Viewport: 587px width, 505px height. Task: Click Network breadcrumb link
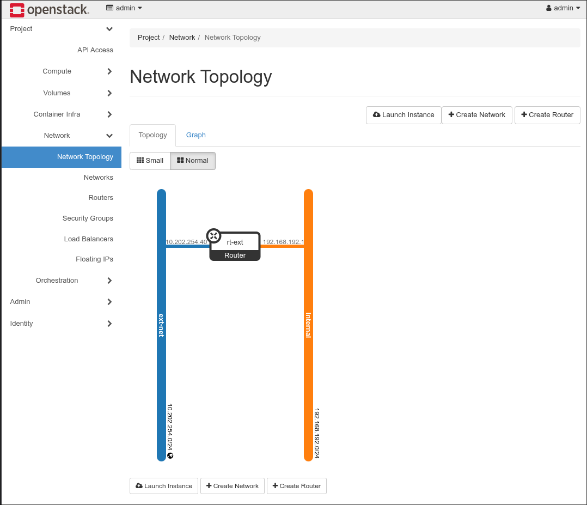coord(182,38)
